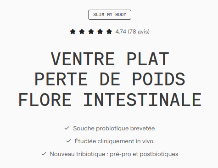218x168 pixels.
Task: Click the word INTESTINALE in the title
Action: pyautogui.click(x=142, y=100)
